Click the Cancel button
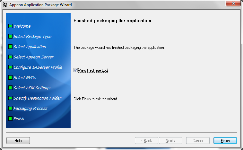Viewport: 243px width, 150px height. tap(198, 141)
